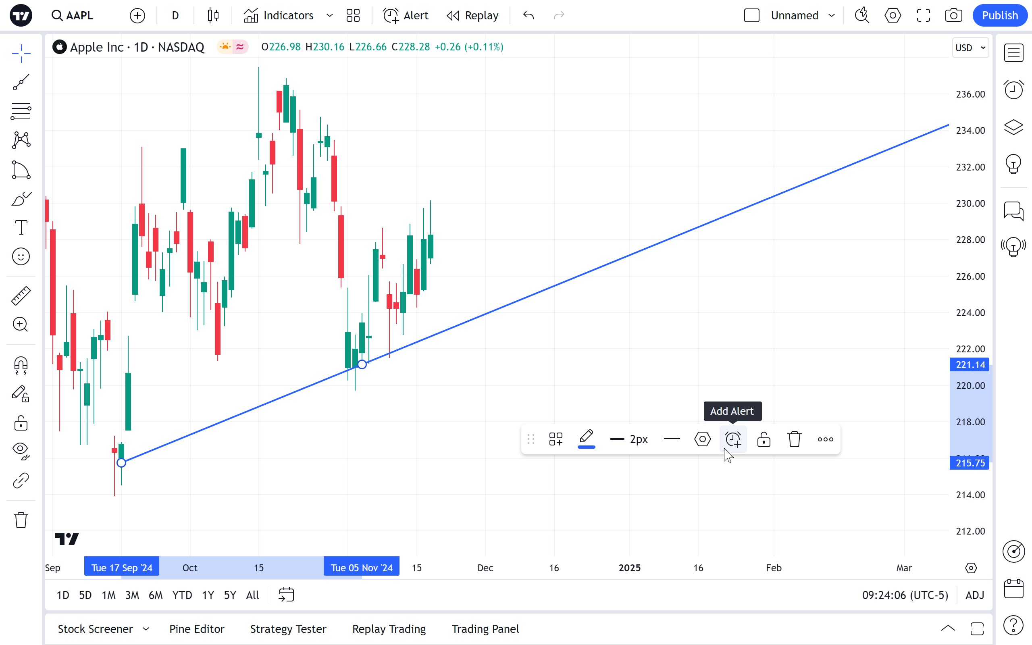
Task: Open the Watchlist panel icon at top right
Action: pos(1013,53)
